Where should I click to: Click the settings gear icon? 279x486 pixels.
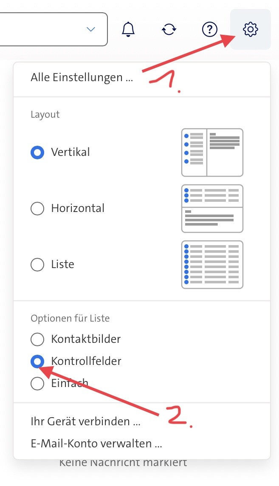[251, 29]
